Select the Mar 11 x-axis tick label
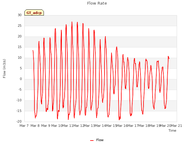This screenshot has height=146, width=195. 68,126
